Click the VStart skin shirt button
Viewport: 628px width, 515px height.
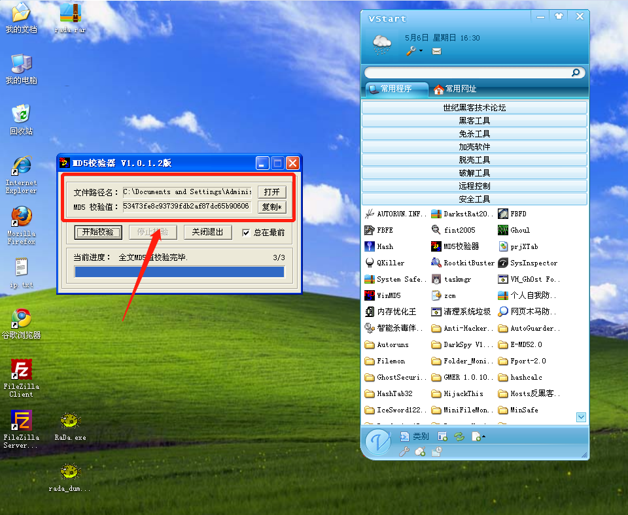(x=559, y=16)
